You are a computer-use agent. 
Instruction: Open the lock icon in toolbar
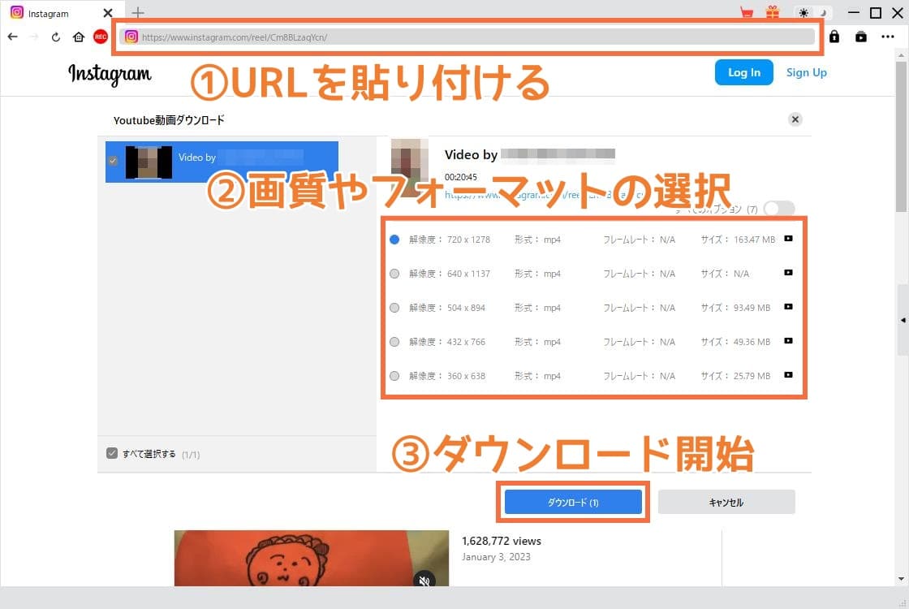(x=834, y=37)
